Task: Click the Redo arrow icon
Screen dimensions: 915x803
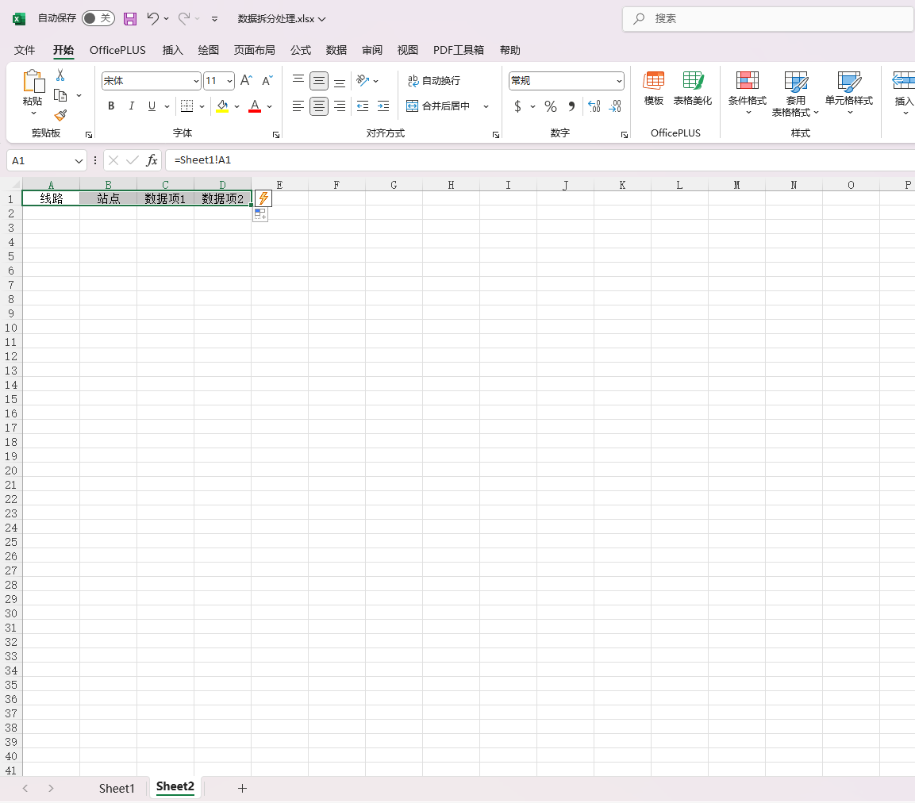Action: pyautogui.click(x=184, y=19)
